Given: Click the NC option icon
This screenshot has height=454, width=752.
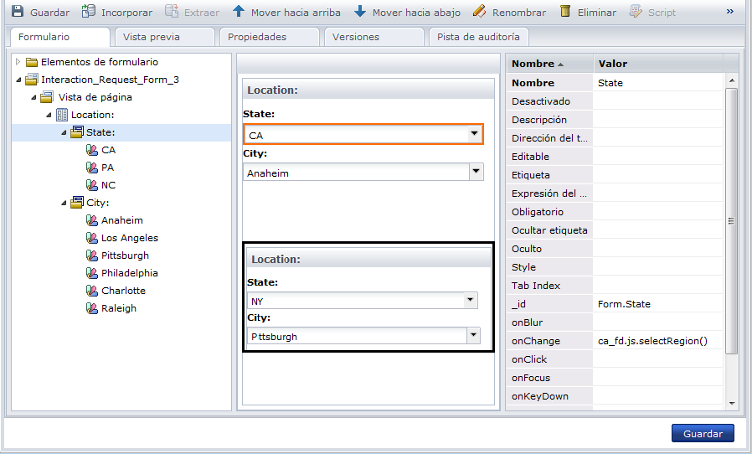Looking at the screenshot, I should (92, 185).
